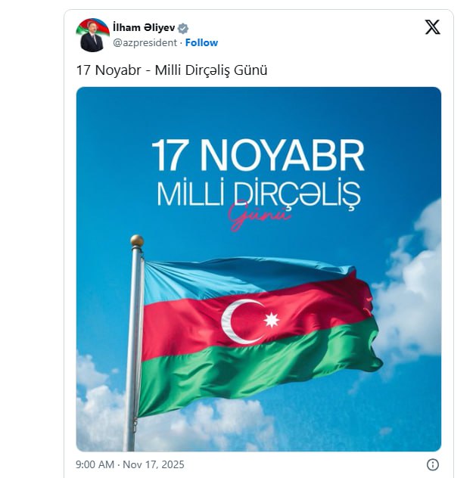
Task: Click the 'MILLI DIRÇƏLIŞ' text in the image
Action: point(258,193)
